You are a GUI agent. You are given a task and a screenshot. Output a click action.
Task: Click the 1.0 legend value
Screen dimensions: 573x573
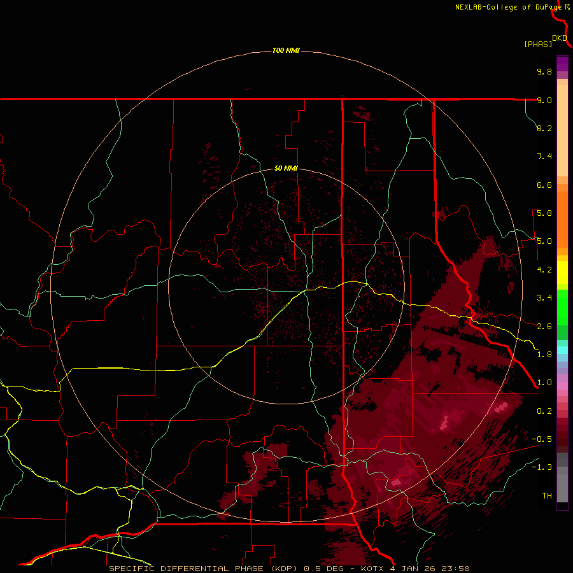click(x=544, y=383)
